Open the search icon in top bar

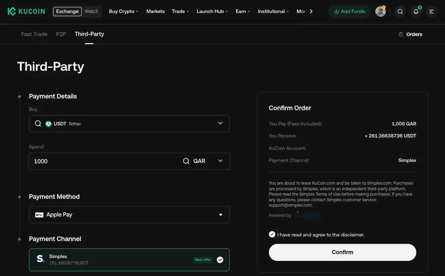tap(400, 11)
